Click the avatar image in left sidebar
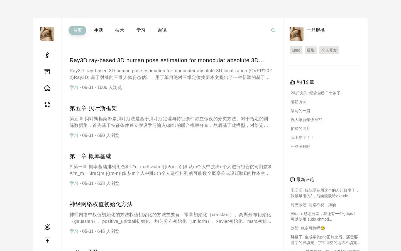Viewport: 401px width, 251px height. coord(47,34)
